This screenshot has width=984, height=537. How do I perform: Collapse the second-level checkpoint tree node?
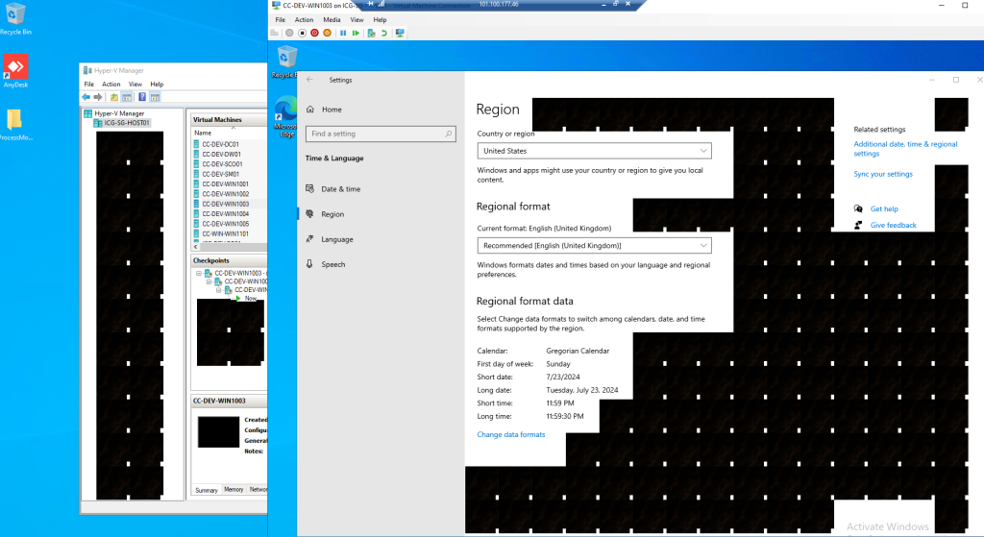pos(209,281)
